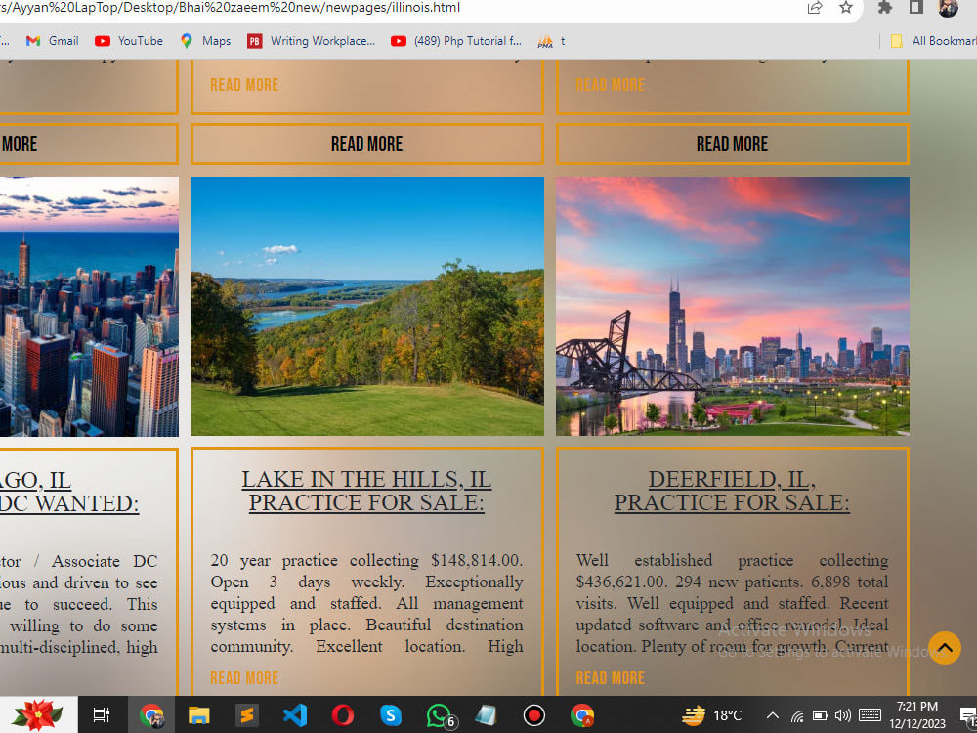
Task: Click the aerial Chicago skyscrapers image
Action: (89, 306)
